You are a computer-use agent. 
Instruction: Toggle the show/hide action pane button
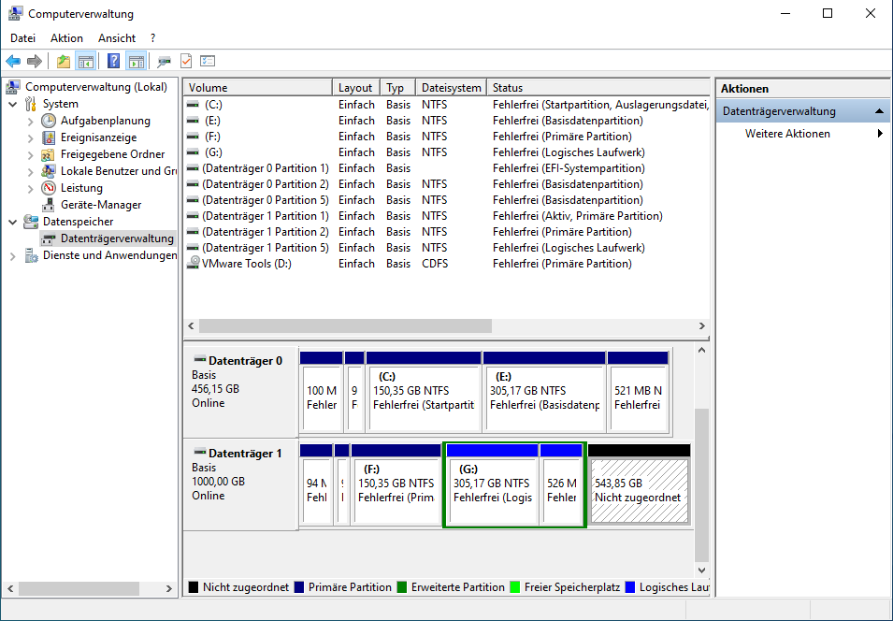click(x=137, y=62)
